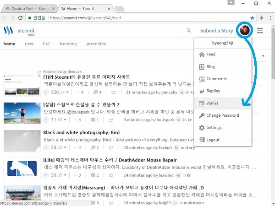Switch to the hot posts tab
Image resolution: width=275 pixels, height=206 pixels.
[x=46, y=44]
